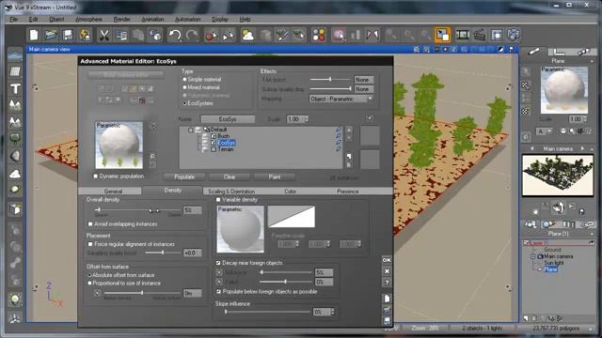Select the Text tool in left toolbar
Image resolution: width=602 pixels, height=338 pixels.
pos(15,88)
